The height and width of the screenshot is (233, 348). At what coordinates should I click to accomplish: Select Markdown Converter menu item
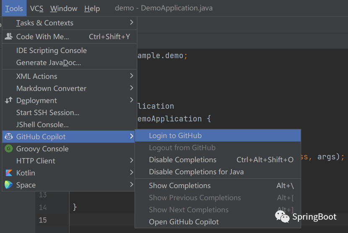[70, 89]
